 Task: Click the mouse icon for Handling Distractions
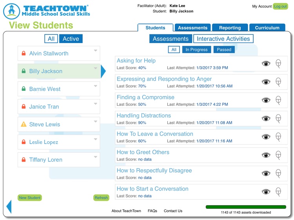click(278, 119)
